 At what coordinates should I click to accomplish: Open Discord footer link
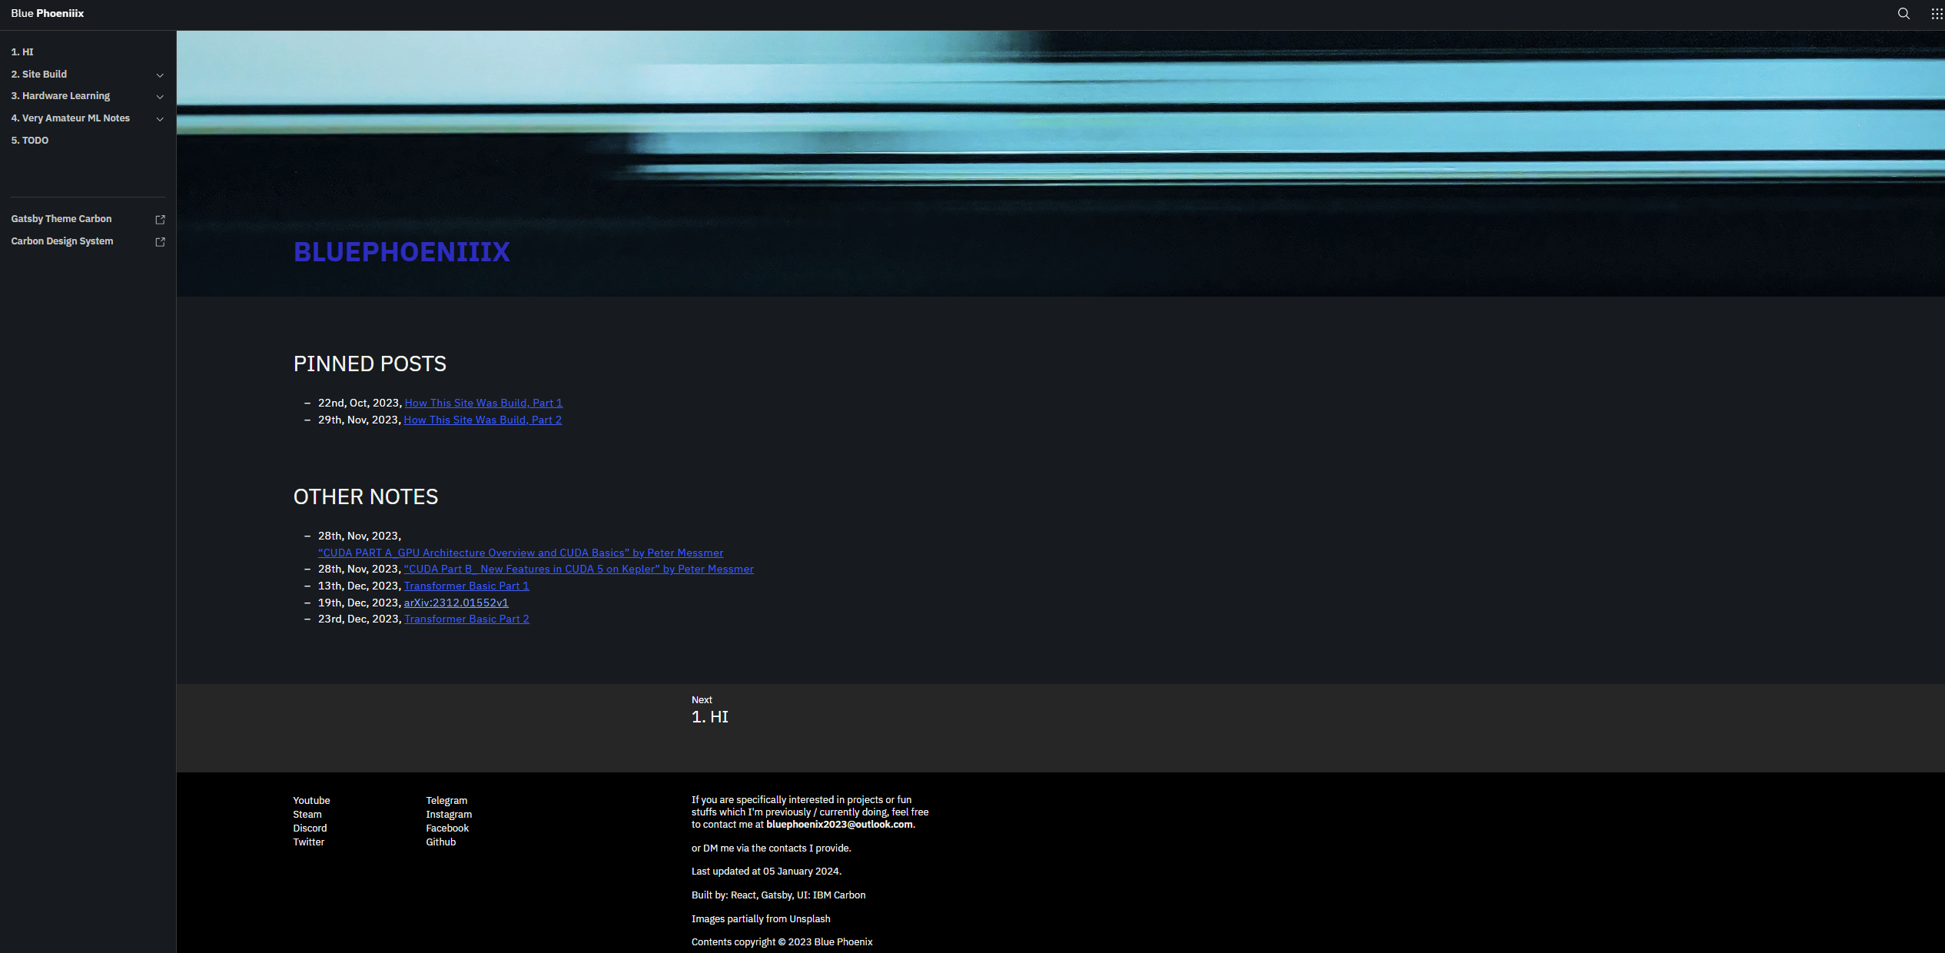[310, 828]
